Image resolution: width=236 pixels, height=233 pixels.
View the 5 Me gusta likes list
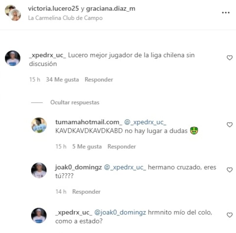tap(87, 147)
